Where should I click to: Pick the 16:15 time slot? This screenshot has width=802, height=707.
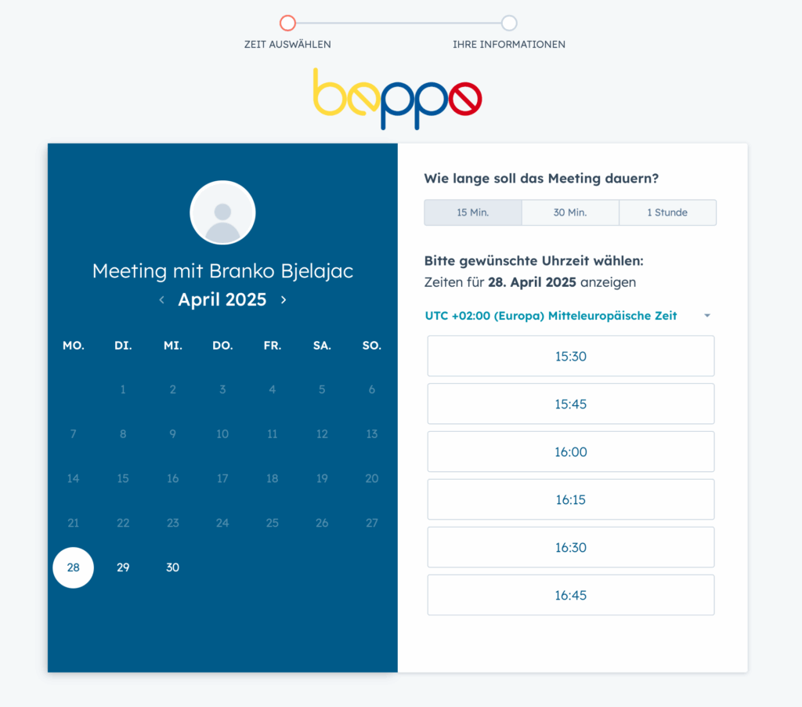pyautogui.click(x=571, y=499)
